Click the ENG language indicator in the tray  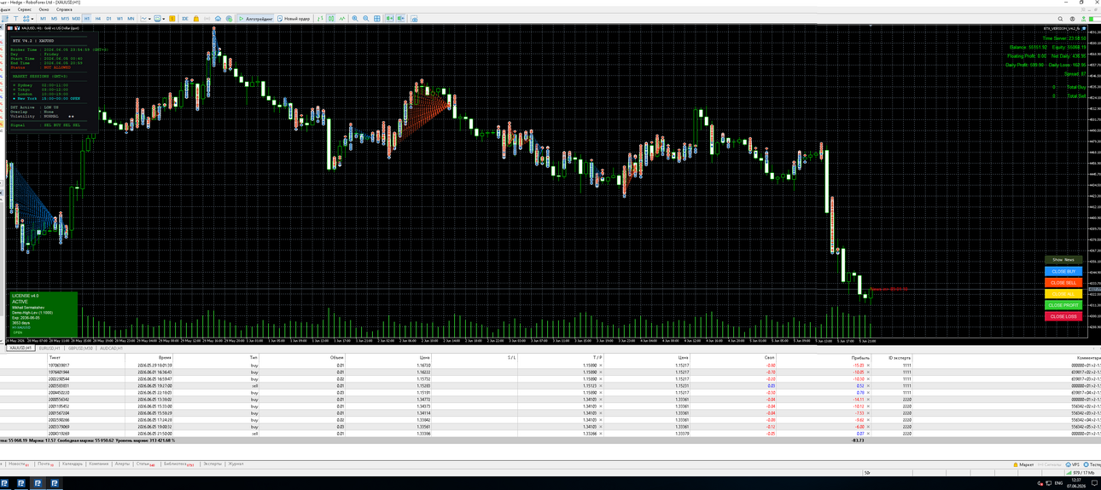tap(1058, 483)
